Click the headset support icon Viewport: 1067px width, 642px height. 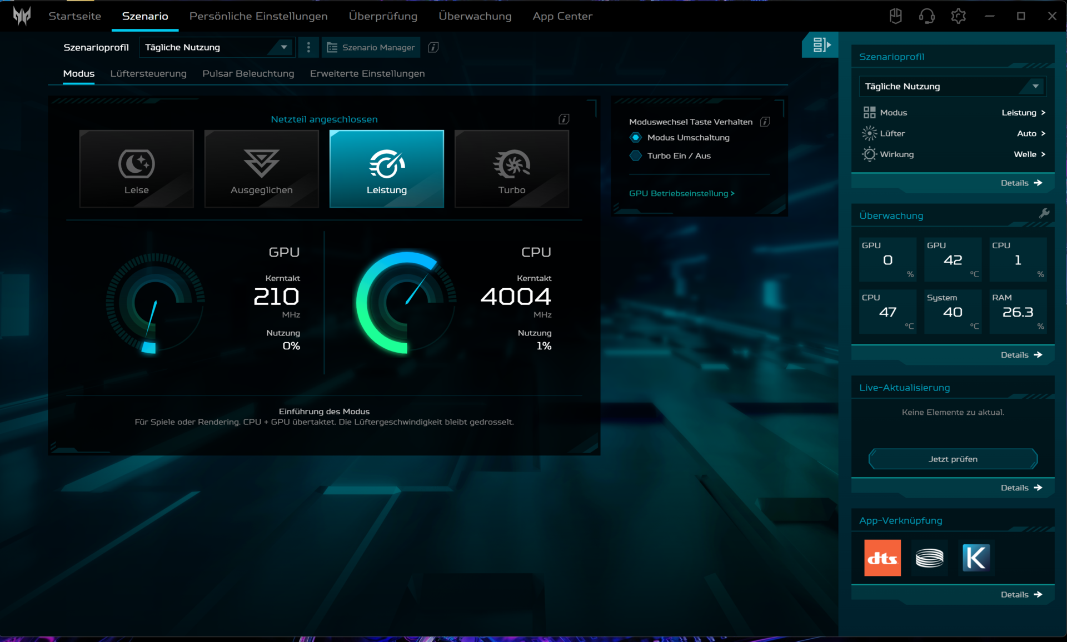click(x=926, y=16)
